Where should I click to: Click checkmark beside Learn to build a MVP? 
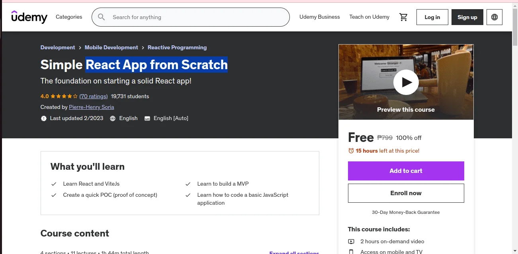(188, 184)
